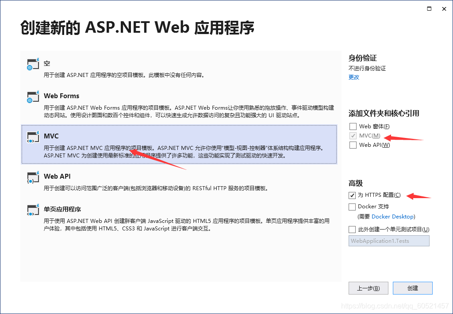Click the Web API template description

pyautogui.click(x=156, y=188)
